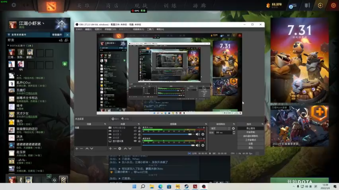The image size is (339, 190).
Task: Remove scene with minus in OBS
Action: [x=81, y=149]
